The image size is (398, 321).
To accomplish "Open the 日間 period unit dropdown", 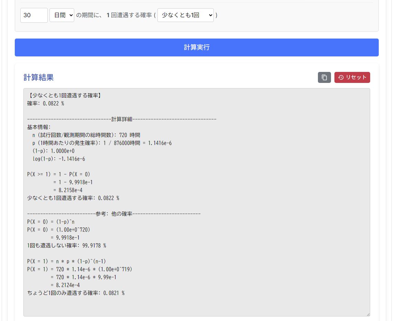I will click(x=62, y=15).
